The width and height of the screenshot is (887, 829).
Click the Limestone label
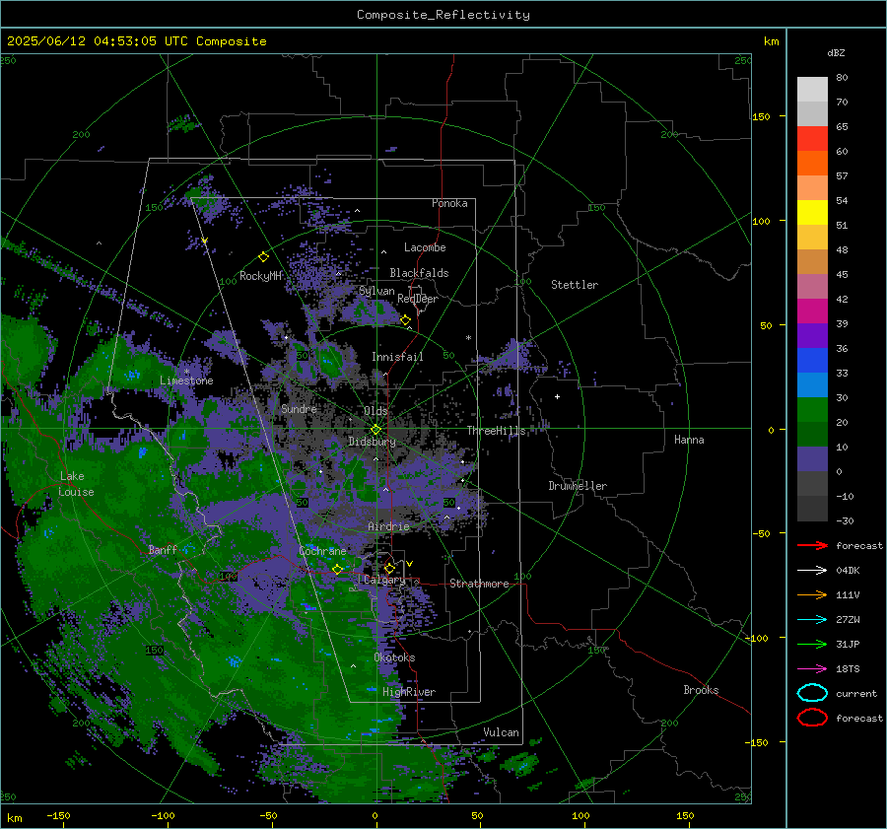pos(186,380)
